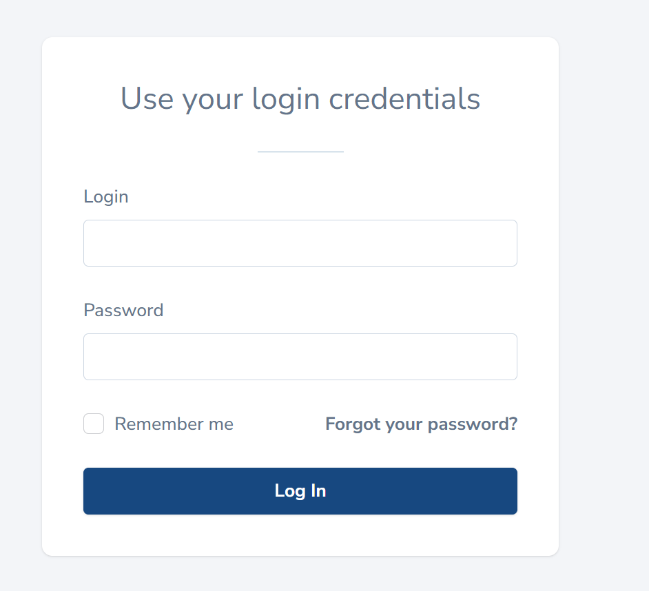
Task: Focus the Password text box
Action: [x=300, y=357]
